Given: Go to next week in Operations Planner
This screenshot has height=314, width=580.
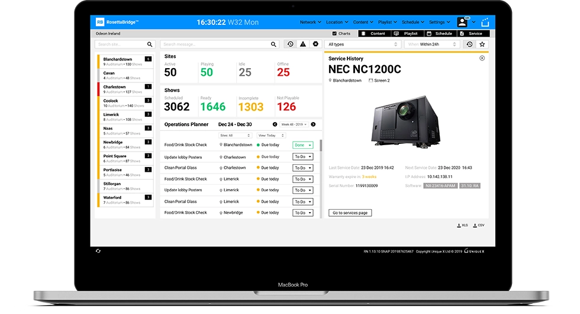Looking at the screenshot, I should coord(313,124).
